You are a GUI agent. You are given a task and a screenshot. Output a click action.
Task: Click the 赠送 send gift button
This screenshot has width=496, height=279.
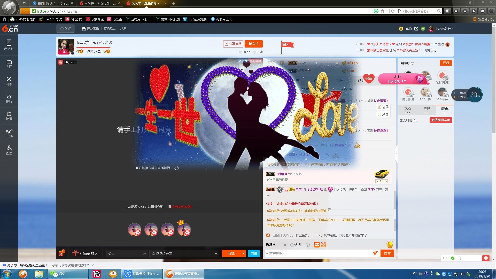[x=232, y=253]
